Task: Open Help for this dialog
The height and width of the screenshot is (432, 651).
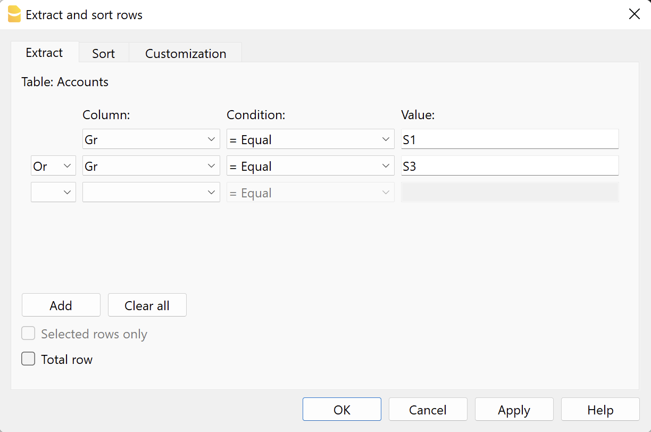Action: (x=600, y=410)
